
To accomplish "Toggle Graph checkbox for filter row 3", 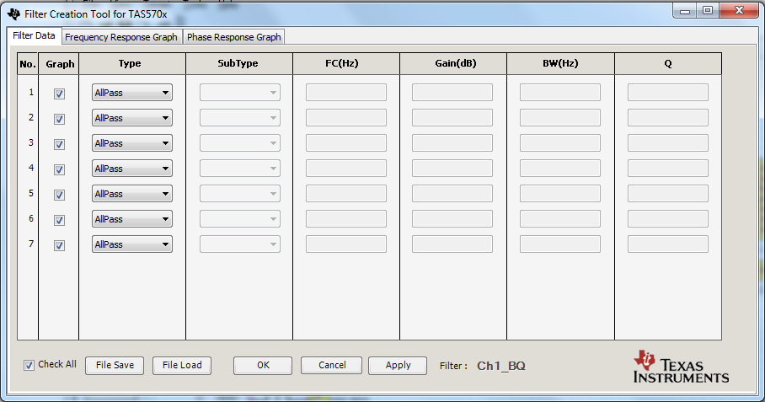I will [x=60, y=144].
